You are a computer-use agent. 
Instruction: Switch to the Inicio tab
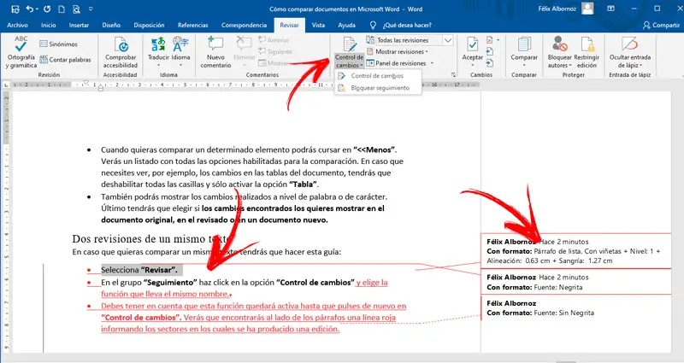point(49,26)
